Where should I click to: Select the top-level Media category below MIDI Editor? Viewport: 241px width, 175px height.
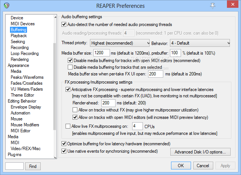point(13,137)
